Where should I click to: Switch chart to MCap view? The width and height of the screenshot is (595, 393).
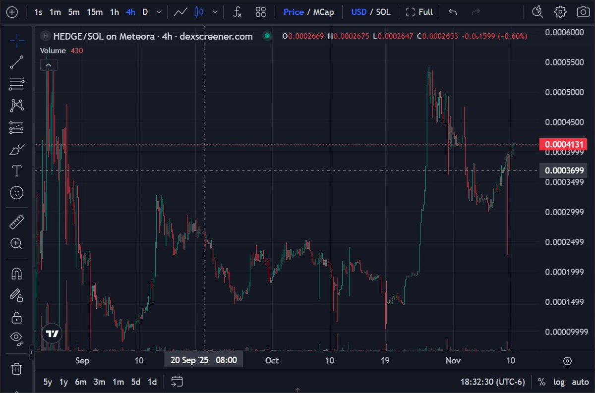(x=324, y=12)
